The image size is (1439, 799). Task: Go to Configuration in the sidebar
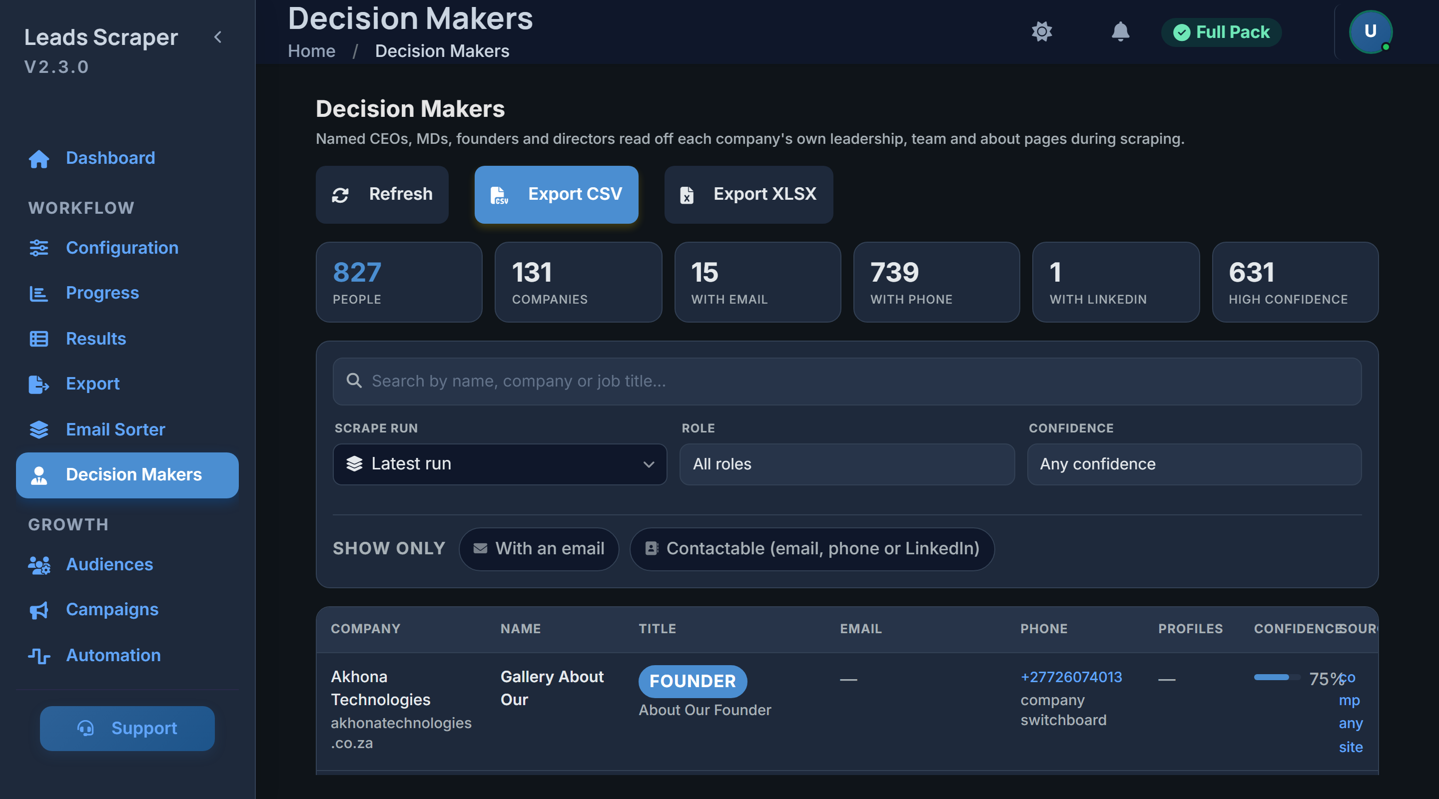coord(127,248)
